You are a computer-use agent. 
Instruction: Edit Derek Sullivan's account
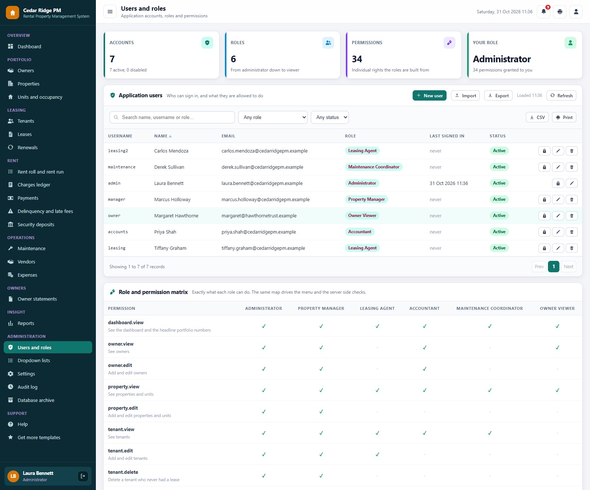(558, 167)
